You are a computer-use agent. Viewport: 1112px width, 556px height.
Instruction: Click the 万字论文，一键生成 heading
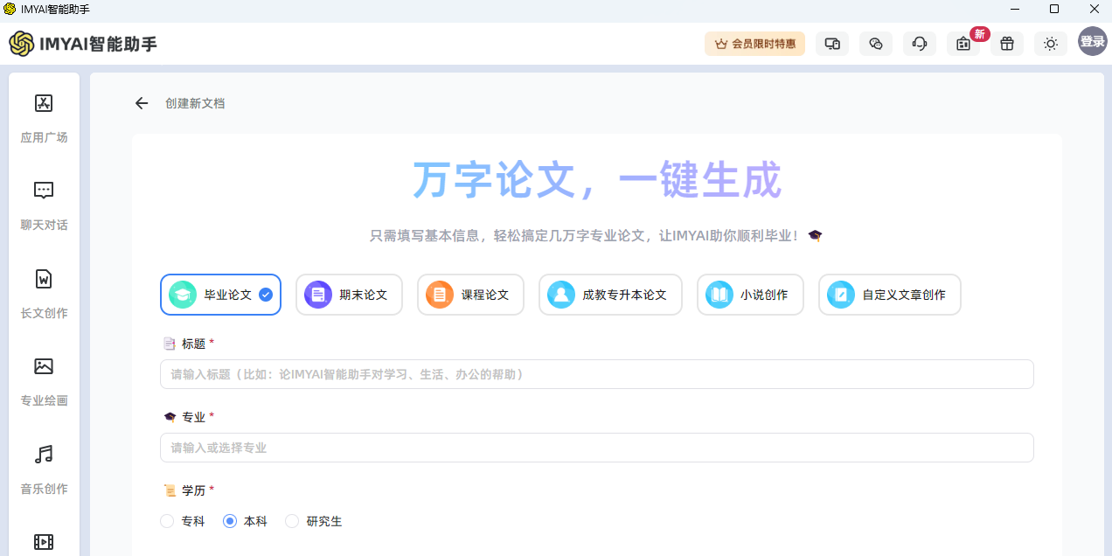point(596,180)
